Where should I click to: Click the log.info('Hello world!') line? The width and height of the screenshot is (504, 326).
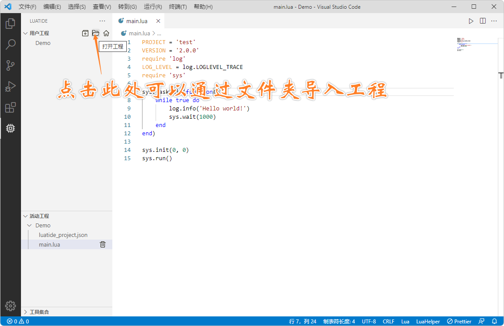209,109
